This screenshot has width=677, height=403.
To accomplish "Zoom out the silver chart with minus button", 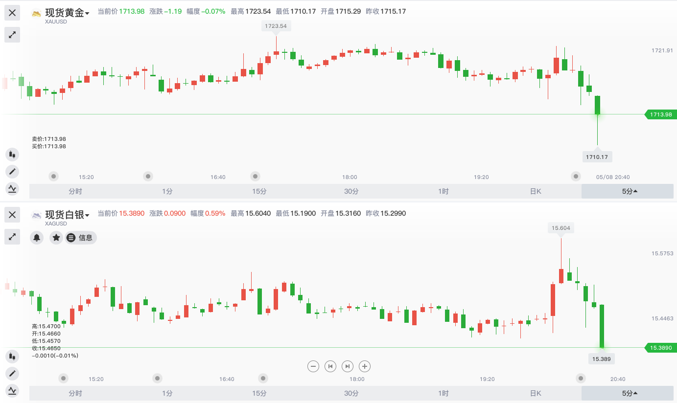I will [x=314, y=366].
